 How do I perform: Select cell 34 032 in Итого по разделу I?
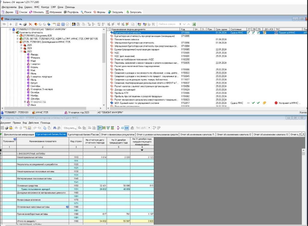click(x=95, y=221)
